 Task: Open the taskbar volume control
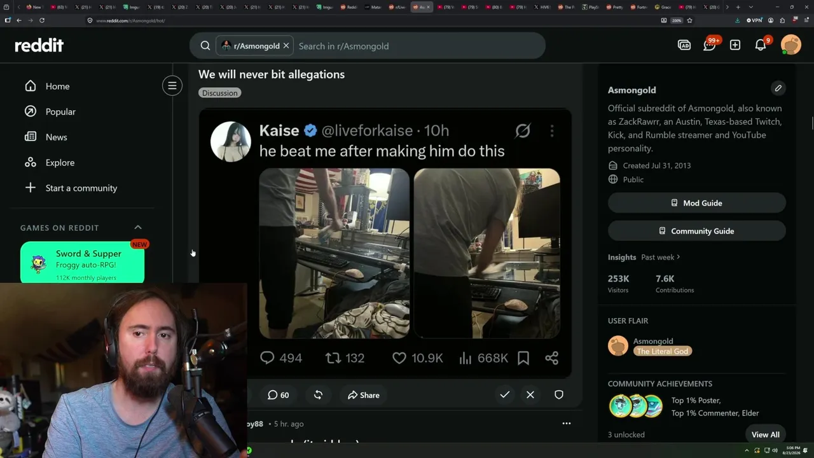click(775, 450)
